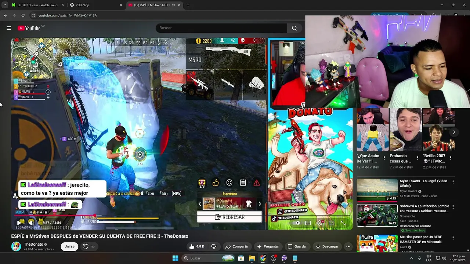Viewport: 470px width, 264px height.
Task: Open Notepad icon on taskbar
Action: [295, 258]
